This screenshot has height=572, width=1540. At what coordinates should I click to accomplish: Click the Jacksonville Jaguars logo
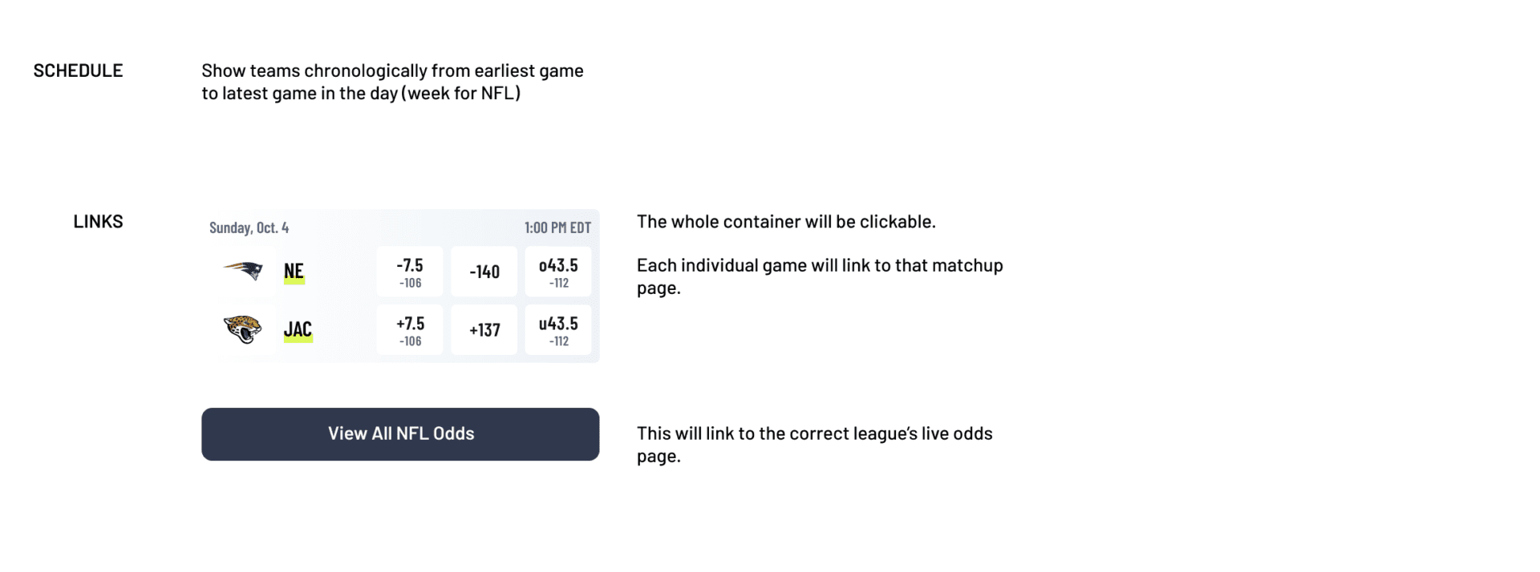point(242,328)
